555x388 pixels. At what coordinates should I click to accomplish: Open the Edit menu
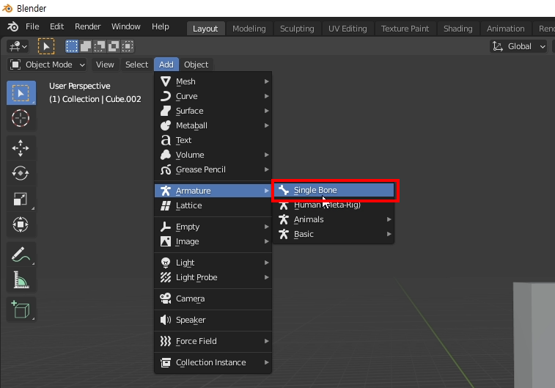[x=56, y=26]
